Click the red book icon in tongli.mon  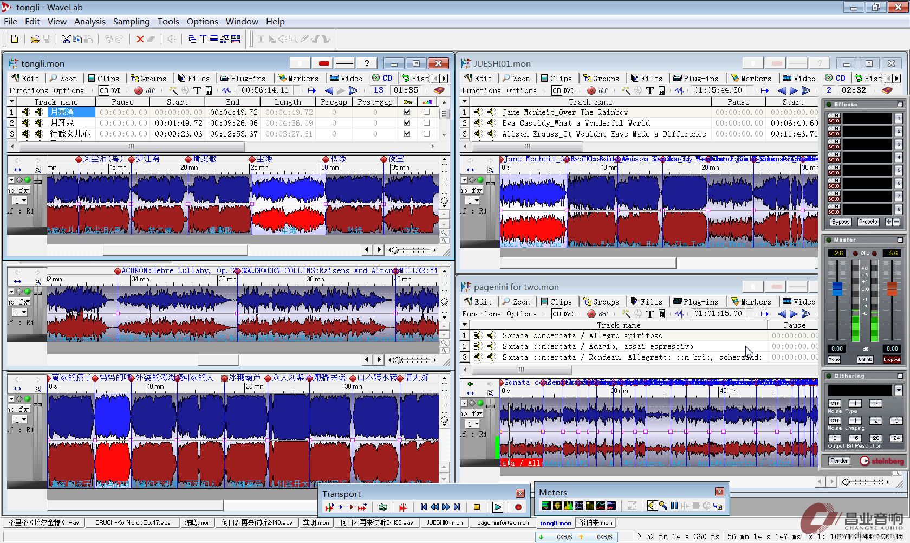[x=439, y=90]
